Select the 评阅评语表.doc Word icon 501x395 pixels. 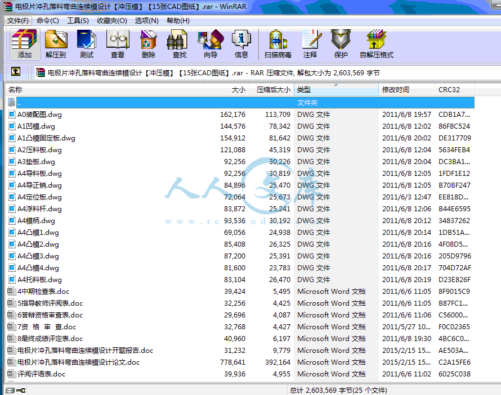pyautogui.click(x=12, y=374)
